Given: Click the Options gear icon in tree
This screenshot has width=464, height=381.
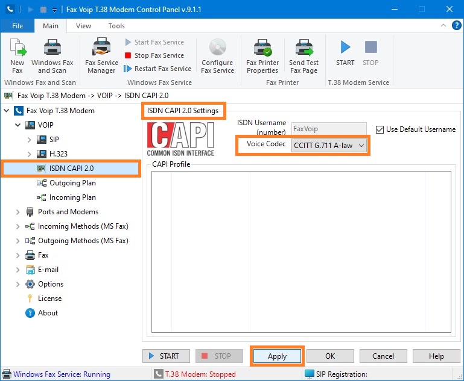Looking at the screenshot, I should (x=30, y=284).
